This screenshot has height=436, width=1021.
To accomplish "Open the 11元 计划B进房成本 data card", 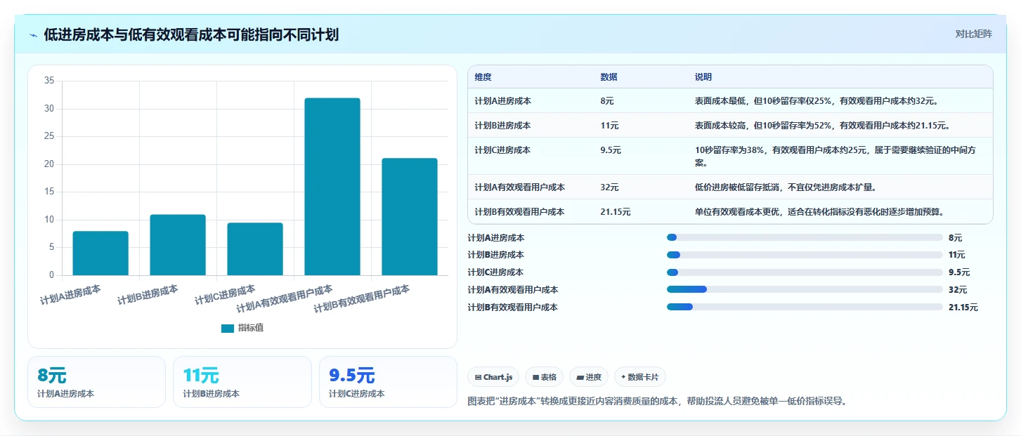I will coord(242,382).
